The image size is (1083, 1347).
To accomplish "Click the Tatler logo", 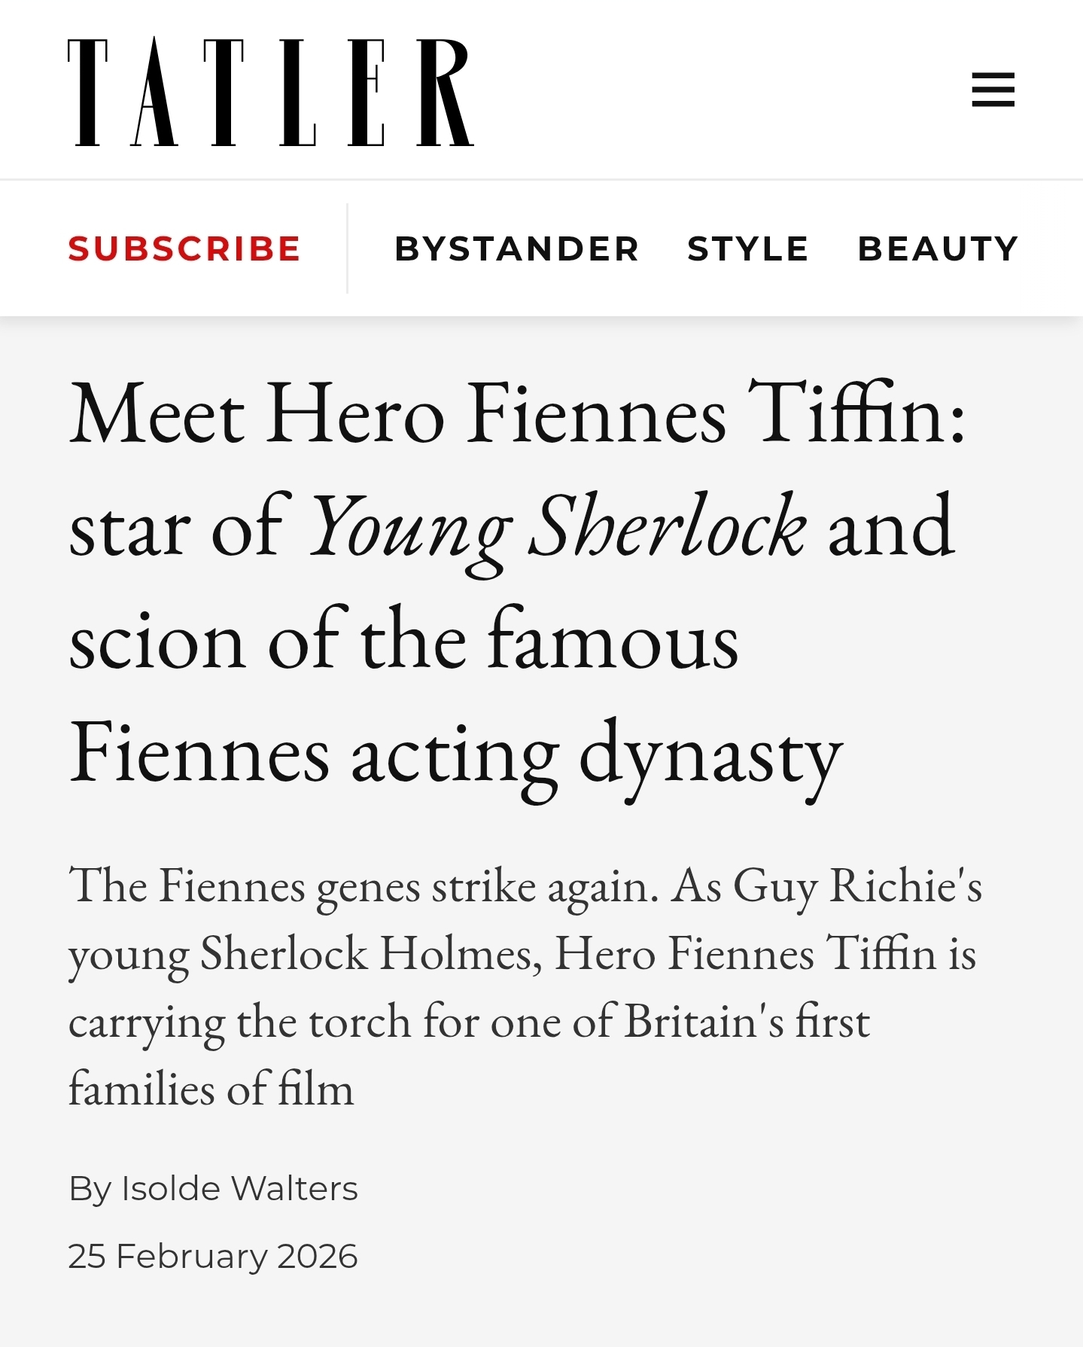I will tap(271, 91).
